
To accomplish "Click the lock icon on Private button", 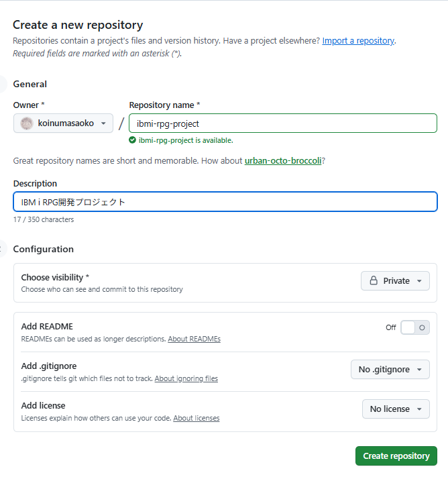I will (373, 281).
